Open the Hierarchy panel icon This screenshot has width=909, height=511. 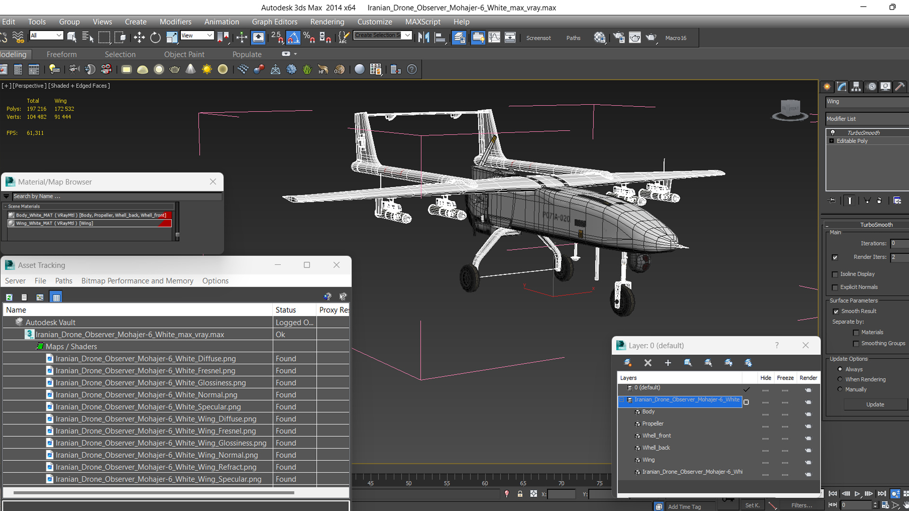856,87
